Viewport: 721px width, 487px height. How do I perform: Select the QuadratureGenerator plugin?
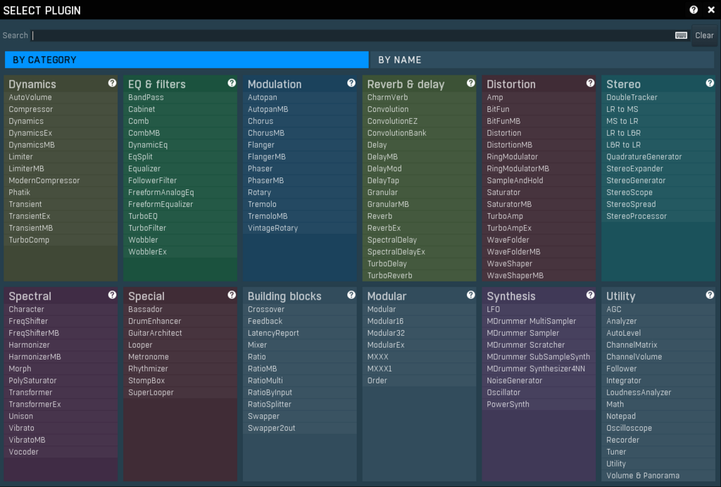tap(658, 157)
